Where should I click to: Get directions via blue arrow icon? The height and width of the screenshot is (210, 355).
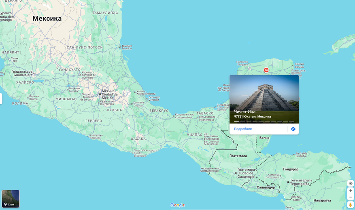[x=293, y=129]
